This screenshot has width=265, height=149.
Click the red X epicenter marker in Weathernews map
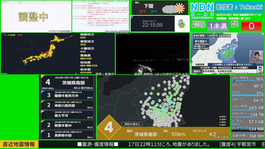229,55
